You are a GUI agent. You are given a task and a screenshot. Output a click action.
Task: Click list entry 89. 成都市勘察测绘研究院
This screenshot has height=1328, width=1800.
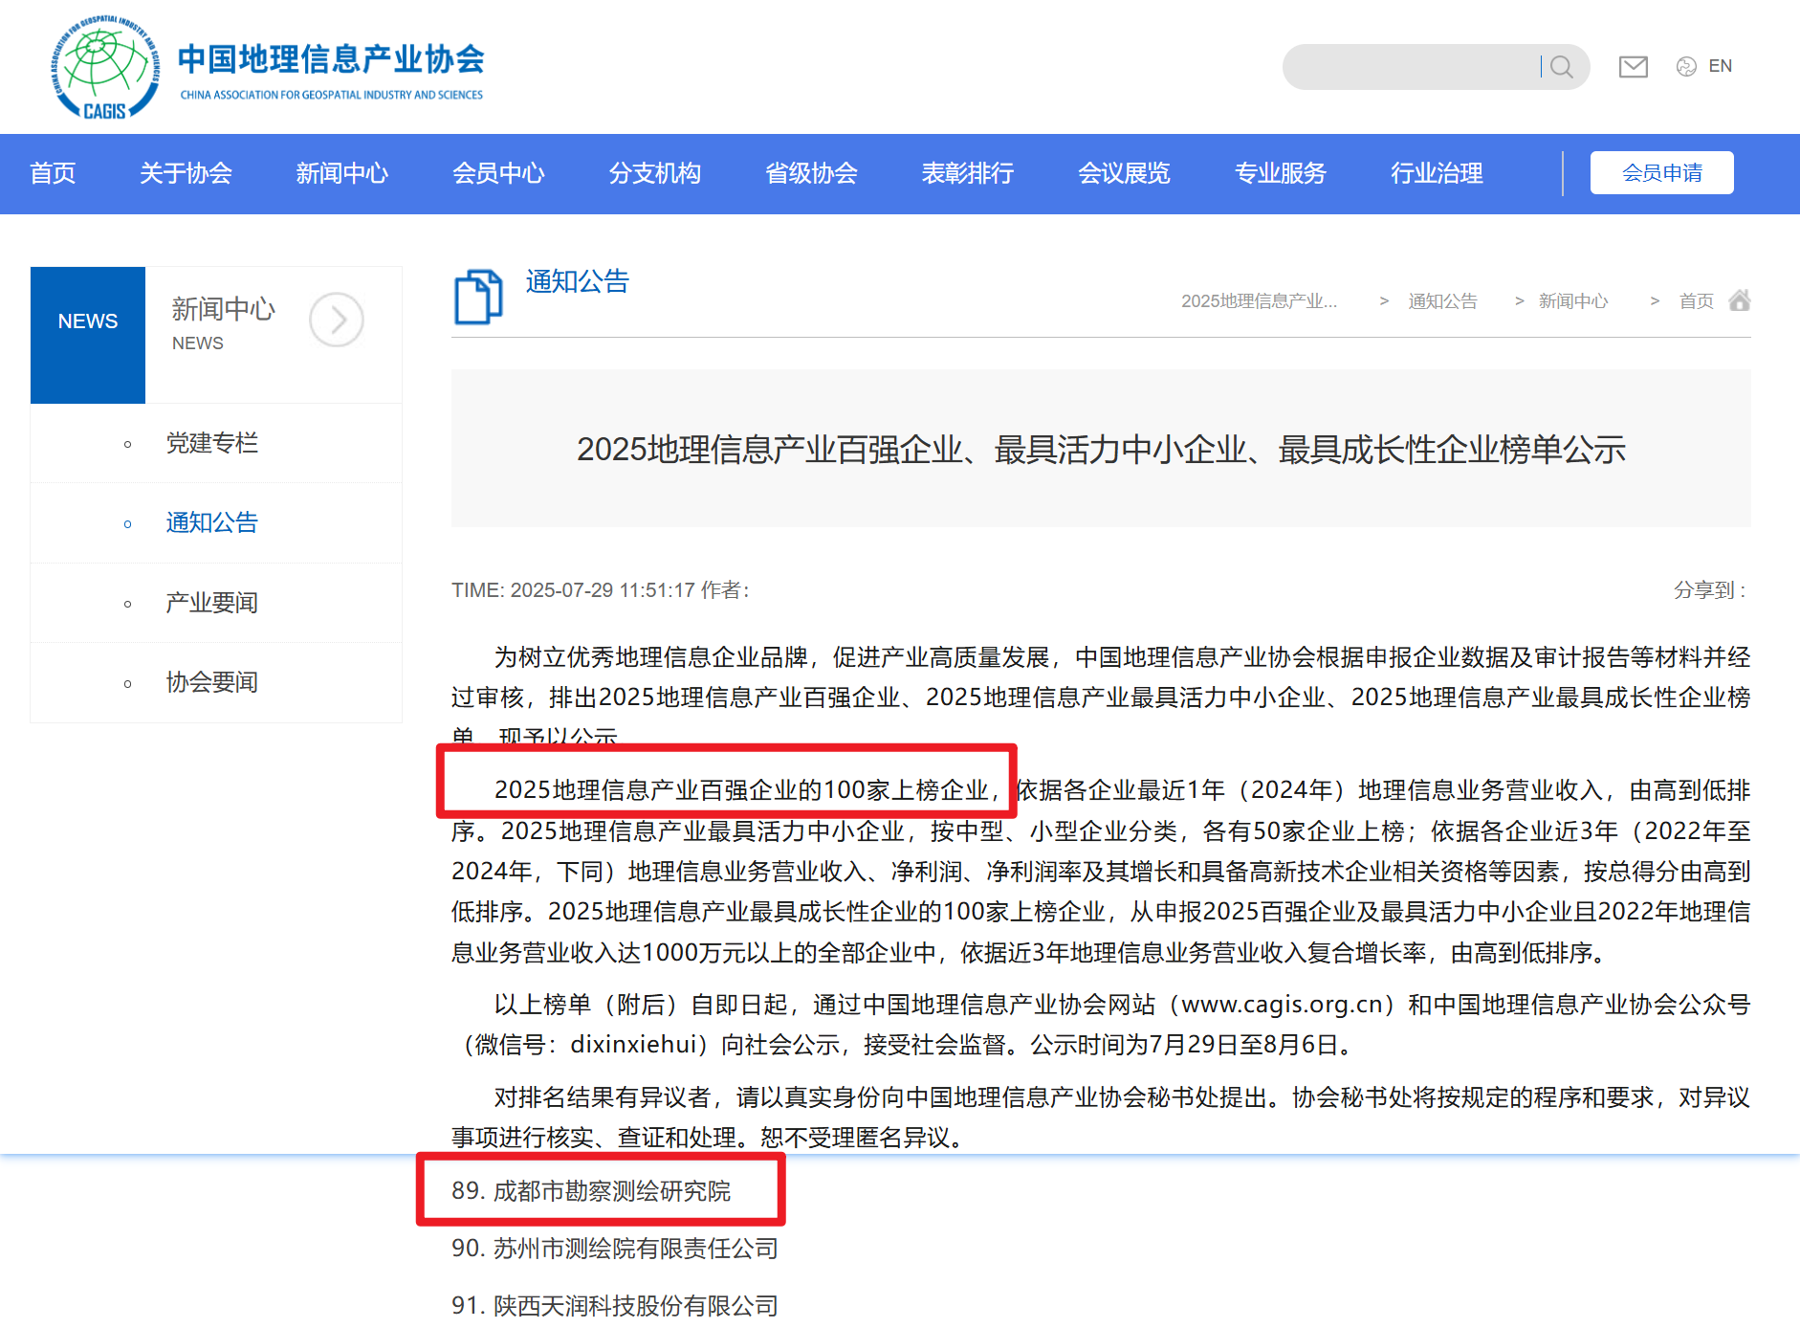[x=591, y=1191]
